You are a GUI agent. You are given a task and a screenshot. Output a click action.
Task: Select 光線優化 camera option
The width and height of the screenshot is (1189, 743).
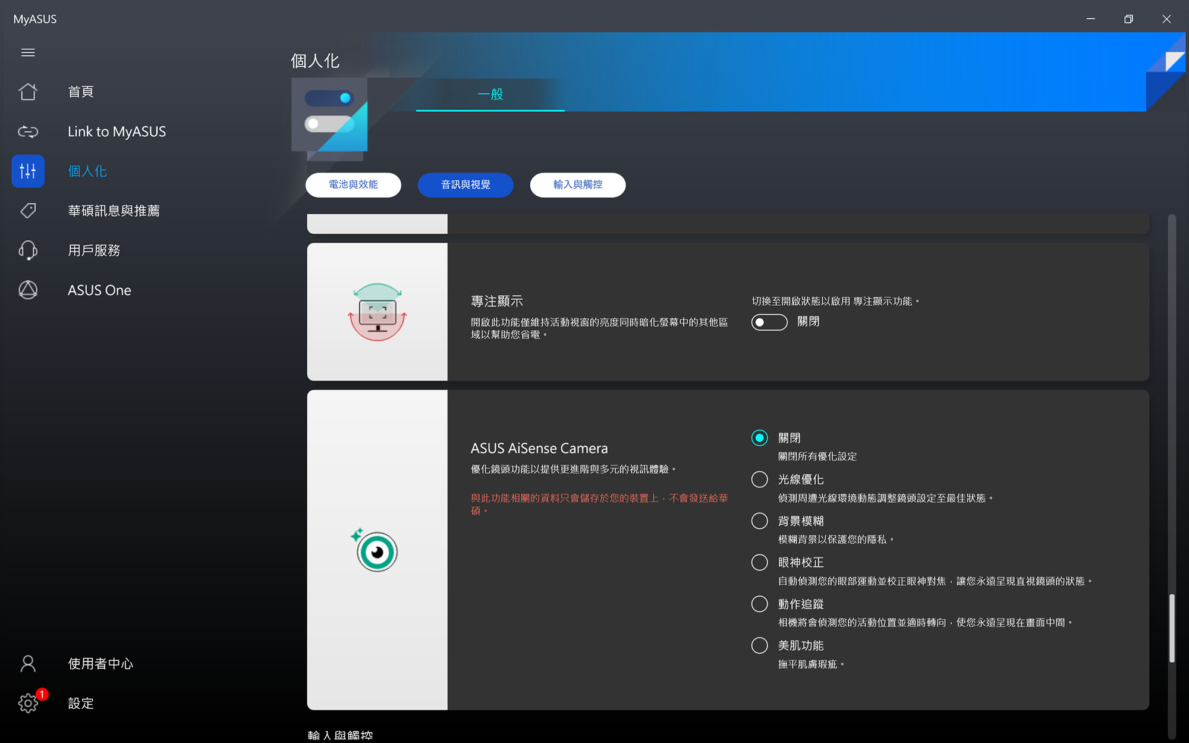760,479
